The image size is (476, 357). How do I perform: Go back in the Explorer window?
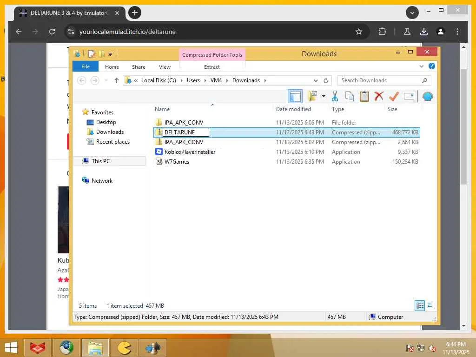coord(82,80)
